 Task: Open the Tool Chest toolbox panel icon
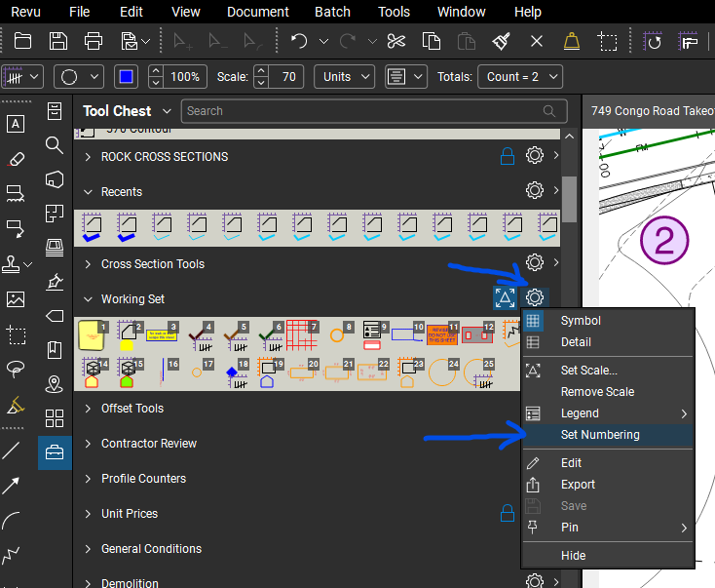pos(55,452)
